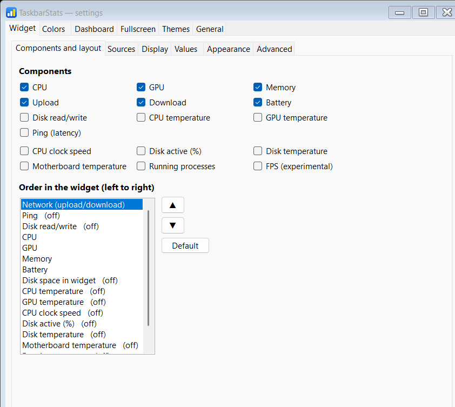Turn off the Download checkbox
Image resolution: width=455 pixels, height=407 pixels.
coord(141,102)
